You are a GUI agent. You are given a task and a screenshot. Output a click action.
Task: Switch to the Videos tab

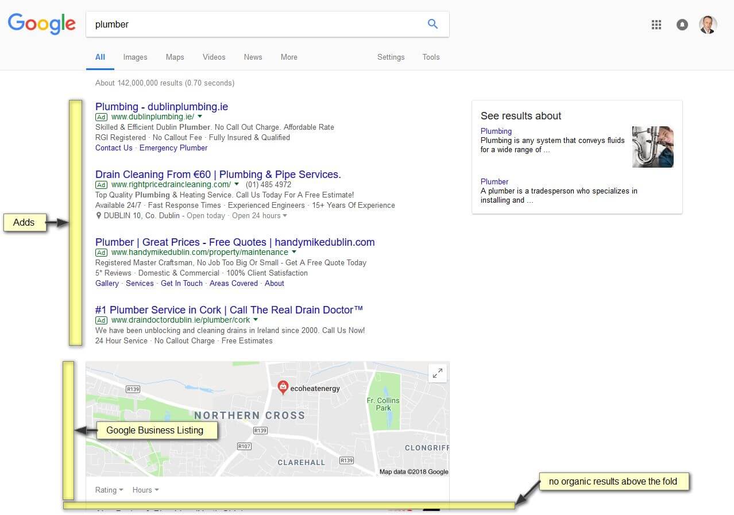coord(214,57)
